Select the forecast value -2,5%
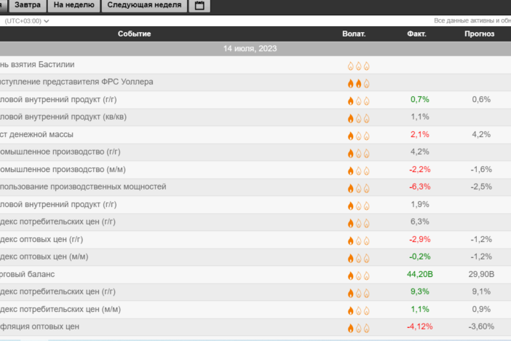This screenshot has width=511, height=341. coord(481,187)
